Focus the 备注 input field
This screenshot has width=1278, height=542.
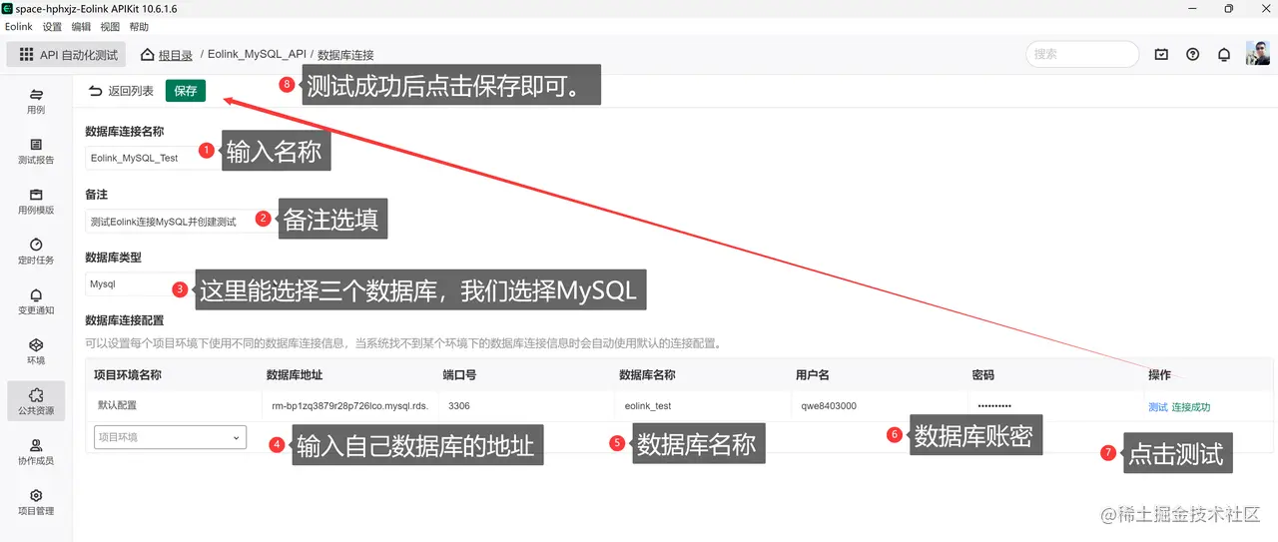[x=180, y=222]
